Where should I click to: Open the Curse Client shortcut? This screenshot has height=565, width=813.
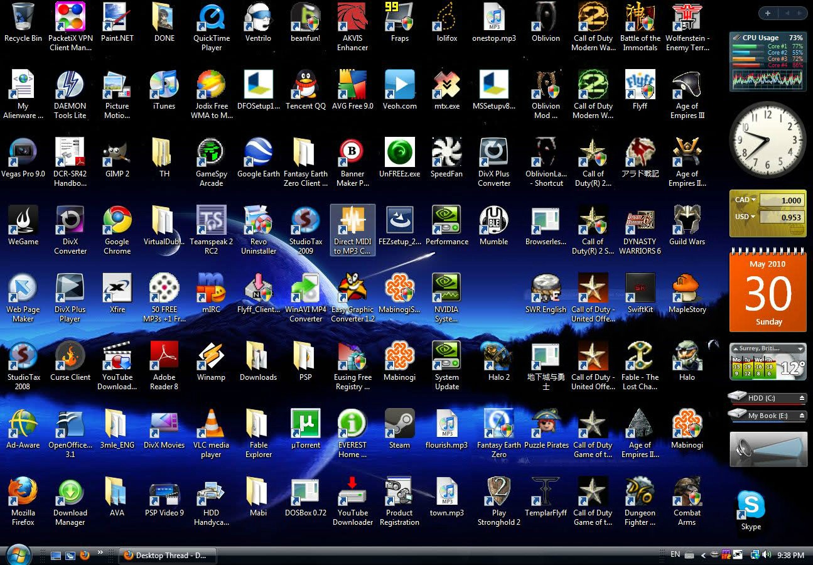coord(70,362)
